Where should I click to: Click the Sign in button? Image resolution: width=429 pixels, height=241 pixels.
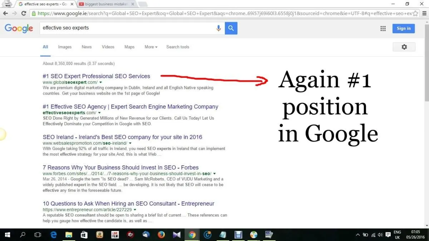pos(403,28)
